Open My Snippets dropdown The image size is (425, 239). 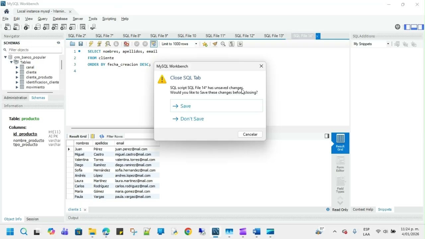371,44
